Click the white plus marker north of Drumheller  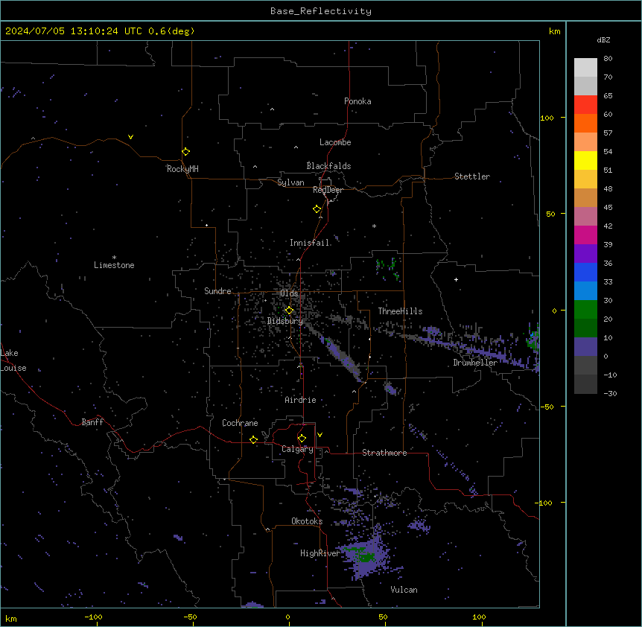(456, 279)
